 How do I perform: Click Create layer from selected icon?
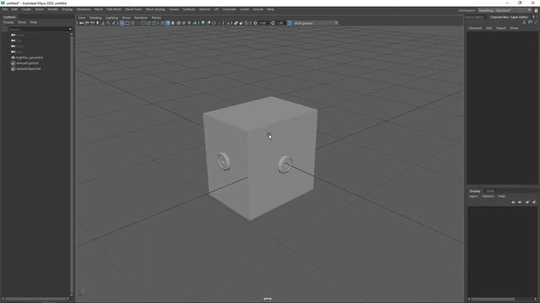(534, 202)
